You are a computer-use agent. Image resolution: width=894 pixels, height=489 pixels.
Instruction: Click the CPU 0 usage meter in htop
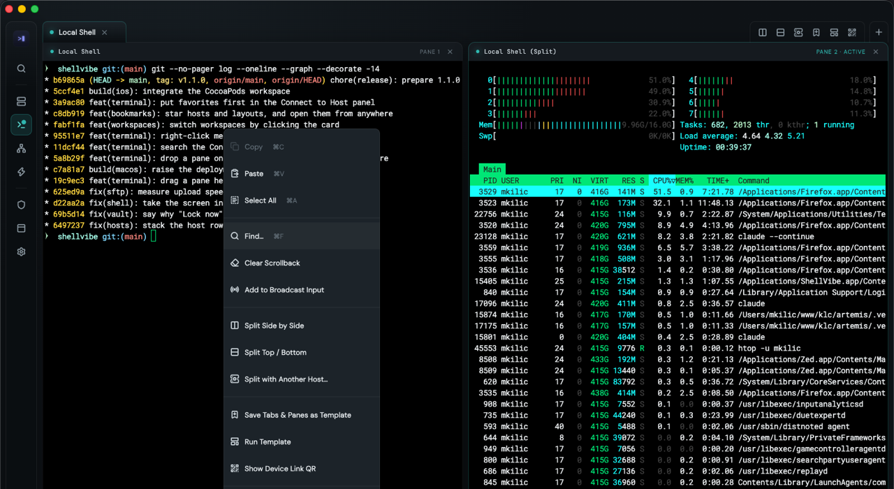[582, 80]
